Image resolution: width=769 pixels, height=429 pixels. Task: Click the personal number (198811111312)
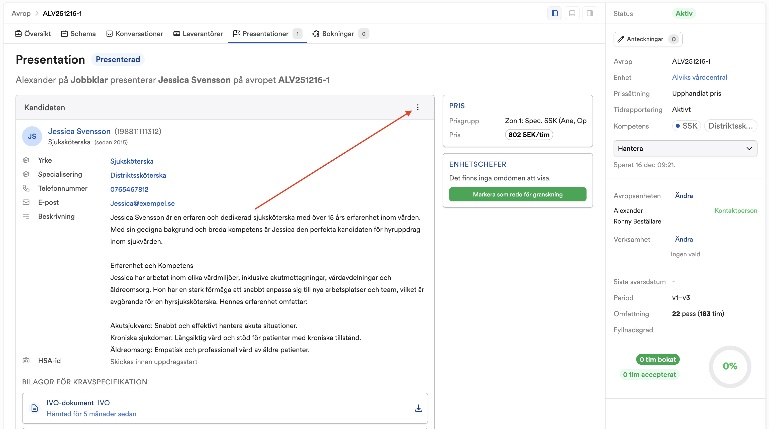138,131
